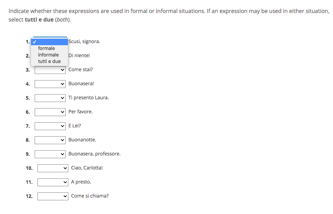
Task: Open the dropdown for "E Lei?"
Action: [50, 126]
